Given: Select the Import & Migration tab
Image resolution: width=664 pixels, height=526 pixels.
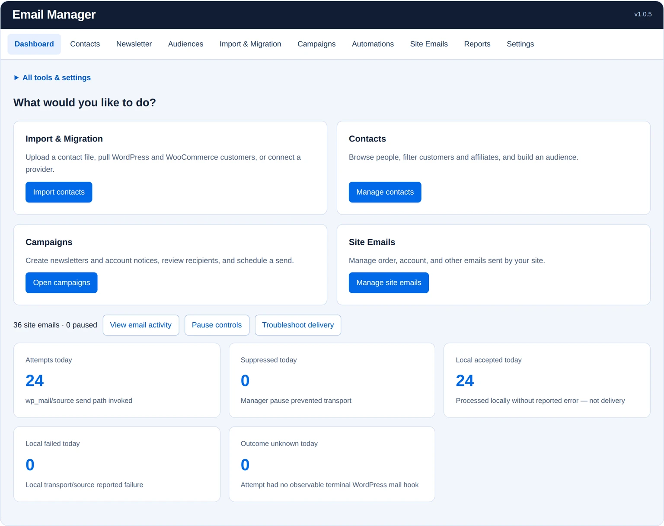Looking at the screenshot, I should click(x=250, y=44).
